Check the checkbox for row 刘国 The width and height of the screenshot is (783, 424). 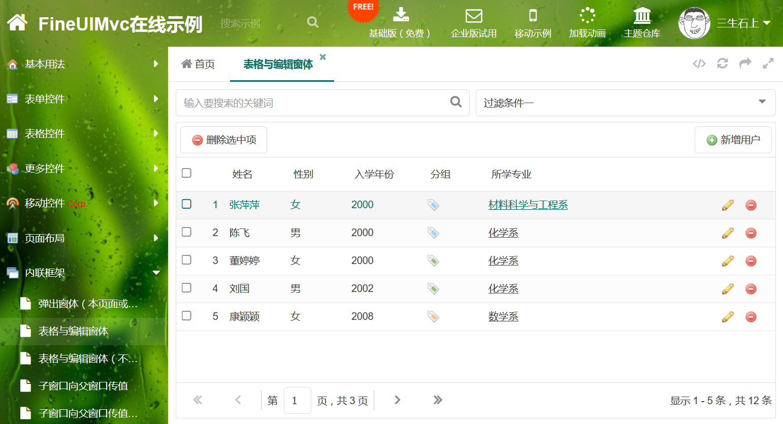(x=186, y=288)
